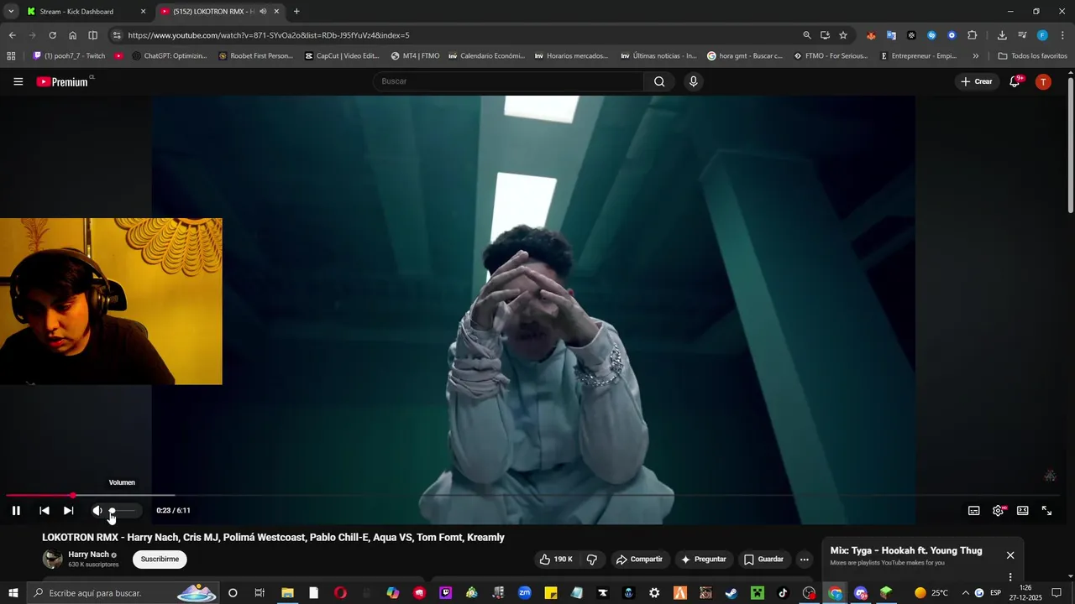Open the account avatar menu
Image resolution: width=1075 pixels, height=604 pixels.
[1043, 81]
